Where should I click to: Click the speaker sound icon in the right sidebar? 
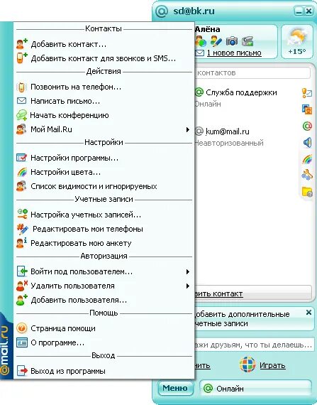tap(307, 142)
